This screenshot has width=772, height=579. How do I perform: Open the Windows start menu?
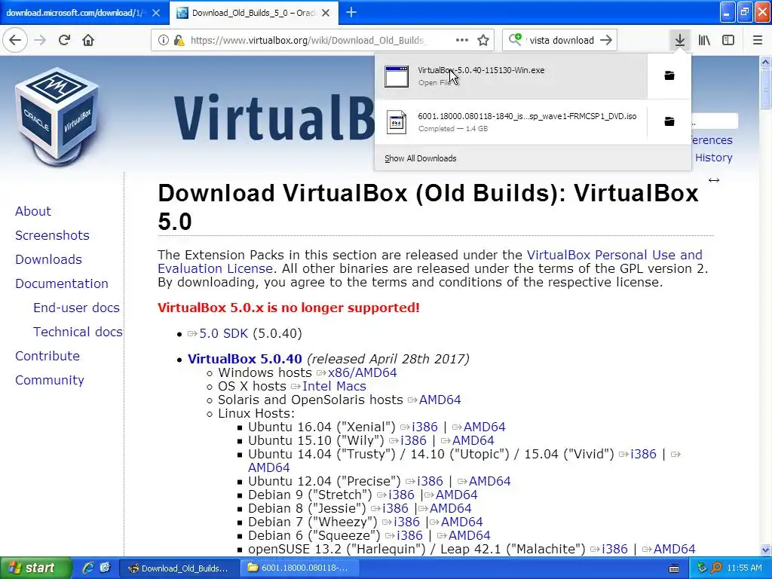coord(35,568)
